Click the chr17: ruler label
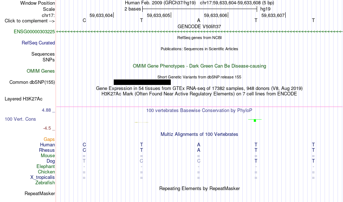This screenshot has width=343, height=202. [x=48, y=15]
